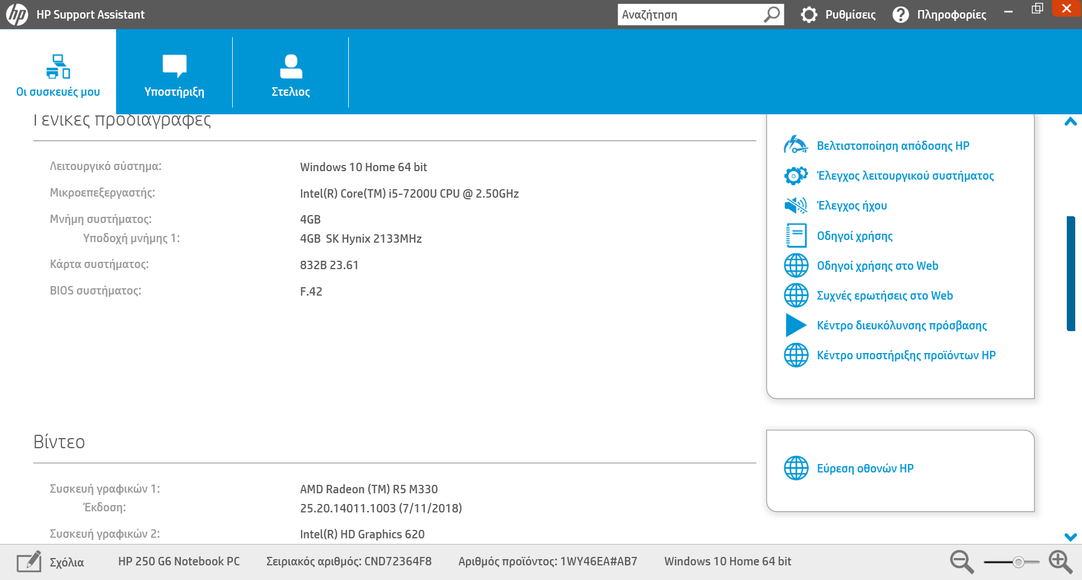Screen dimensions: 1082x580
Task: Click the vertical scrollbar thumb
Action: tap(1071, 274)
